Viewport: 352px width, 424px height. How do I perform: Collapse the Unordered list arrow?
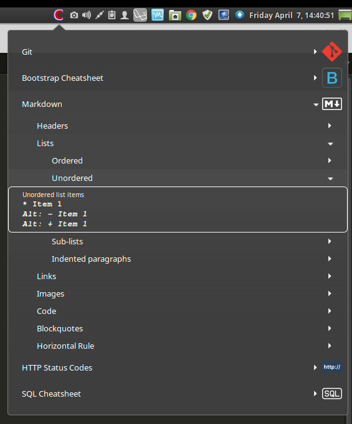(x=330, y=178)
